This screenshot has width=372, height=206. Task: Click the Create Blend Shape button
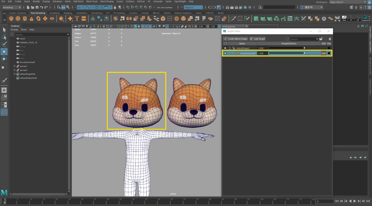(x=236, y=39)
